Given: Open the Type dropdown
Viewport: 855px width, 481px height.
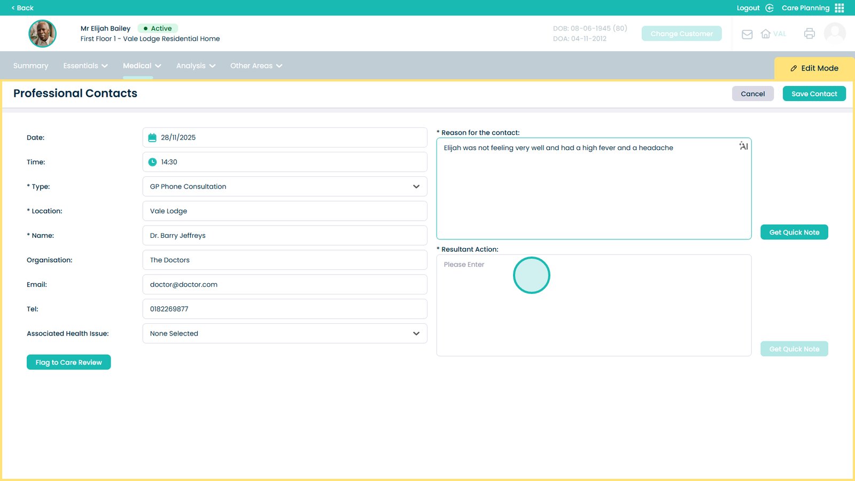Looking at the screenshot, I should 284,187.
